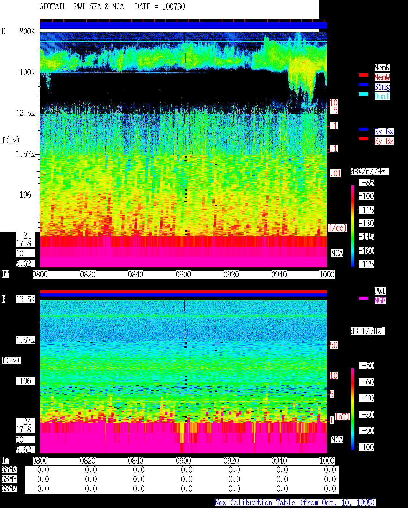The width and height of the screenshot is (408, 508).
Task: Click the dBV/m/√Hz unit label
Action: 369,172
